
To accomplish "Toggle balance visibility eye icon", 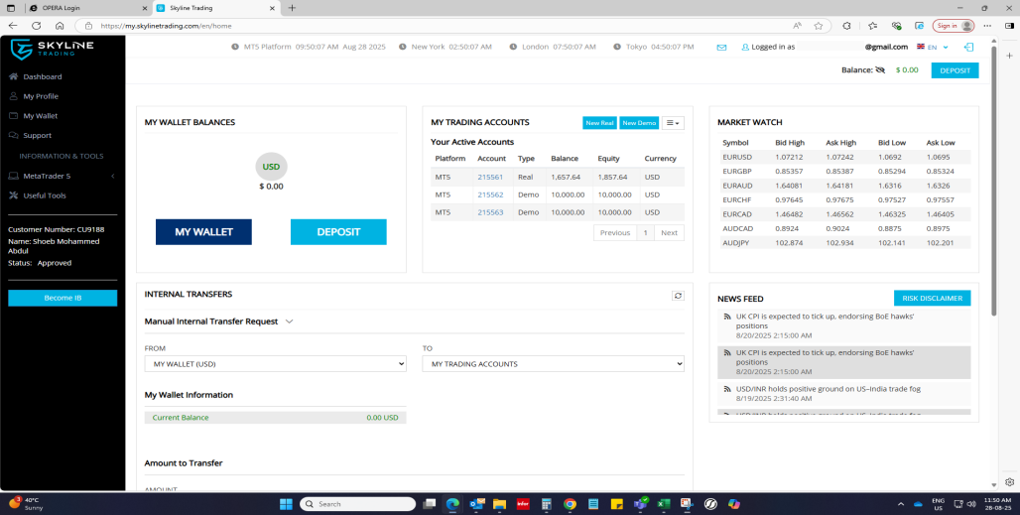I will coord(879,70).
